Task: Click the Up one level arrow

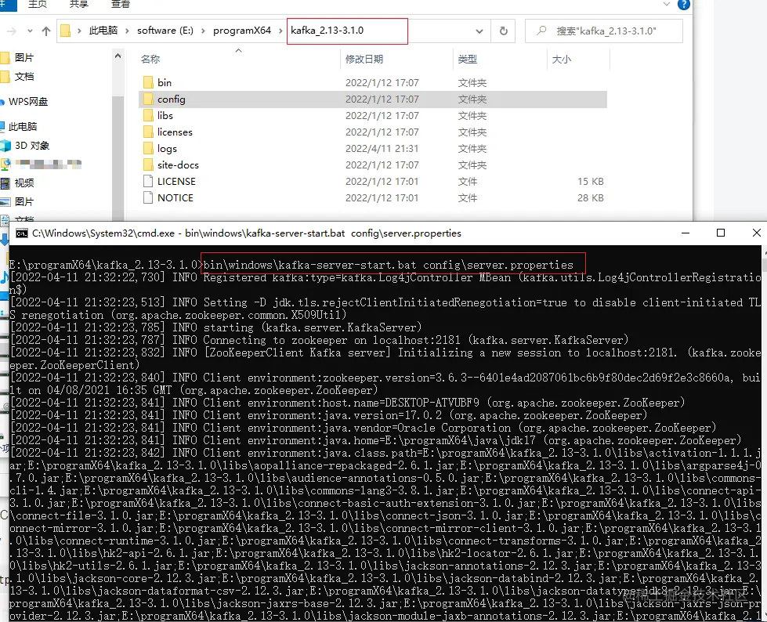Action: (46, 31)
